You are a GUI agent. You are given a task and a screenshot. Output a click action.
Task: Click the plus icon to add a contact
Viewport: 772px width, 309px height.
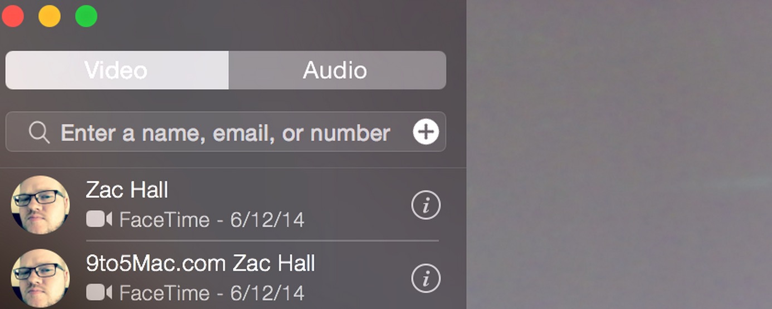[x=426, y=132]
